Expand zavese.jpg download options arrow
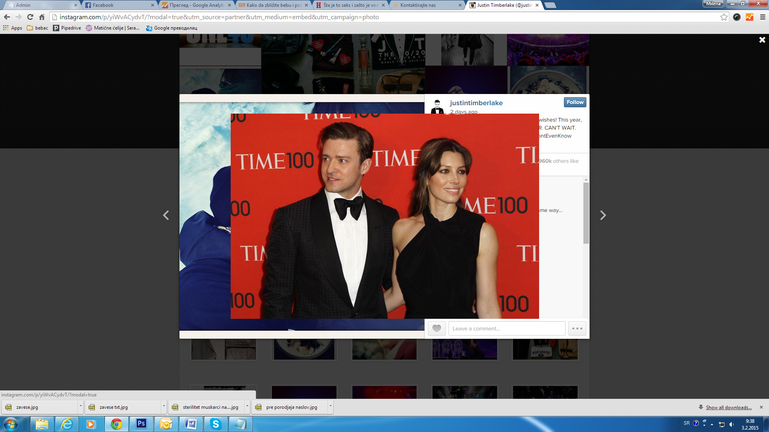The image size is (769, 432). (x=81, y=406)
